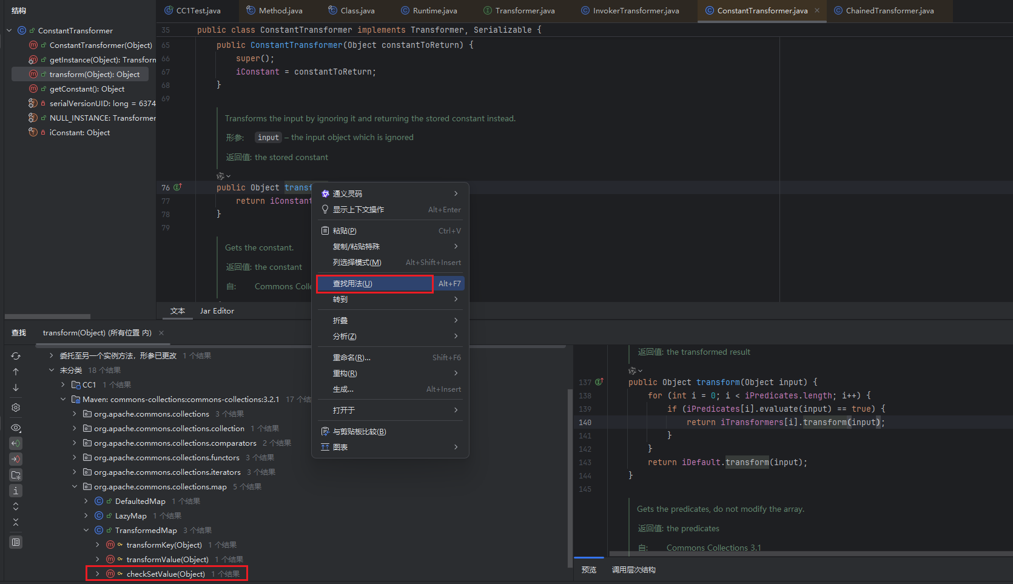The width and height of the screenshot is (1013, 584).
Task: Switch to the InvokerTransformer.java tab
Action: 635,11
